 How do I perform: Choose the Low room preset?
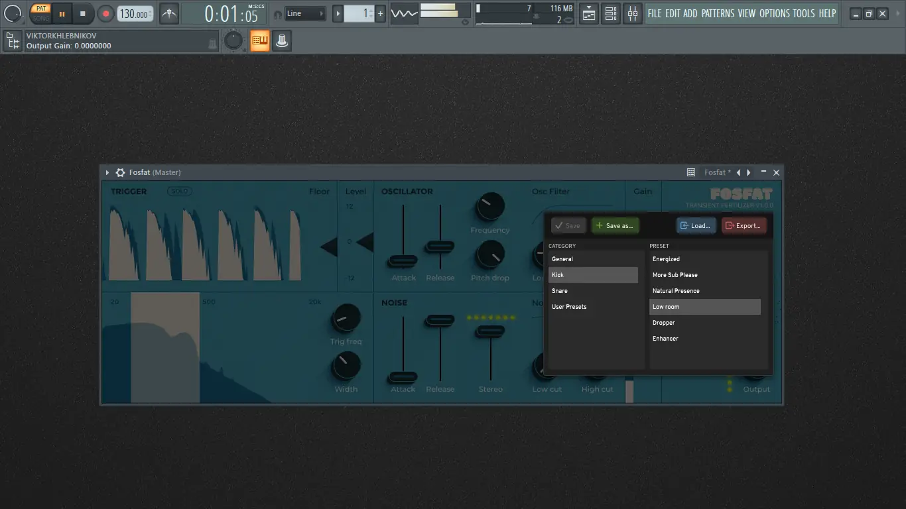pyautogui.click(x=705, y=307)
